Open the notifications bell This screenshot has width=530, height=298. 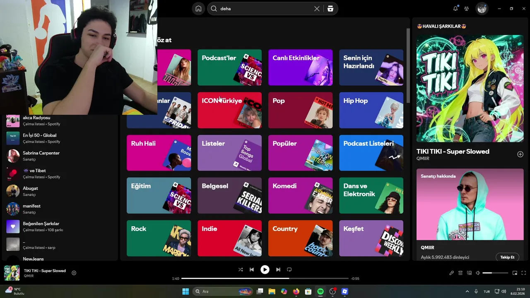(x=455, y=9)
